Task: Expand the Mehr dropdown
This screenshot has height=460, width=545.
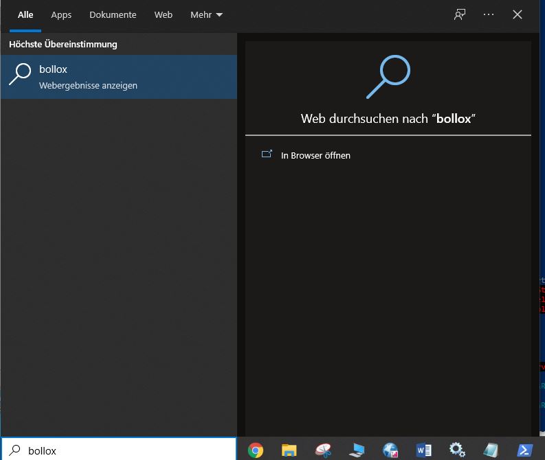Action: point(206,15)
